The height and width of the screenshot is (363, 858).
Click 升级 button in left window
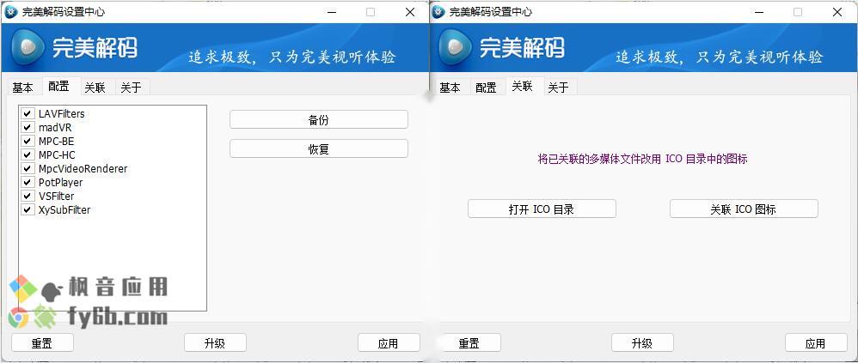(215, 342)
